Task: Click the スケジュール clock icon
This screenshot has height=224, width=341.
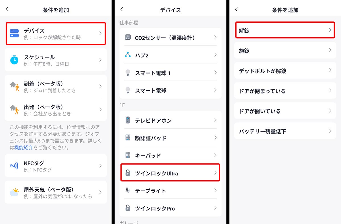Action: [x=14, y=60]
